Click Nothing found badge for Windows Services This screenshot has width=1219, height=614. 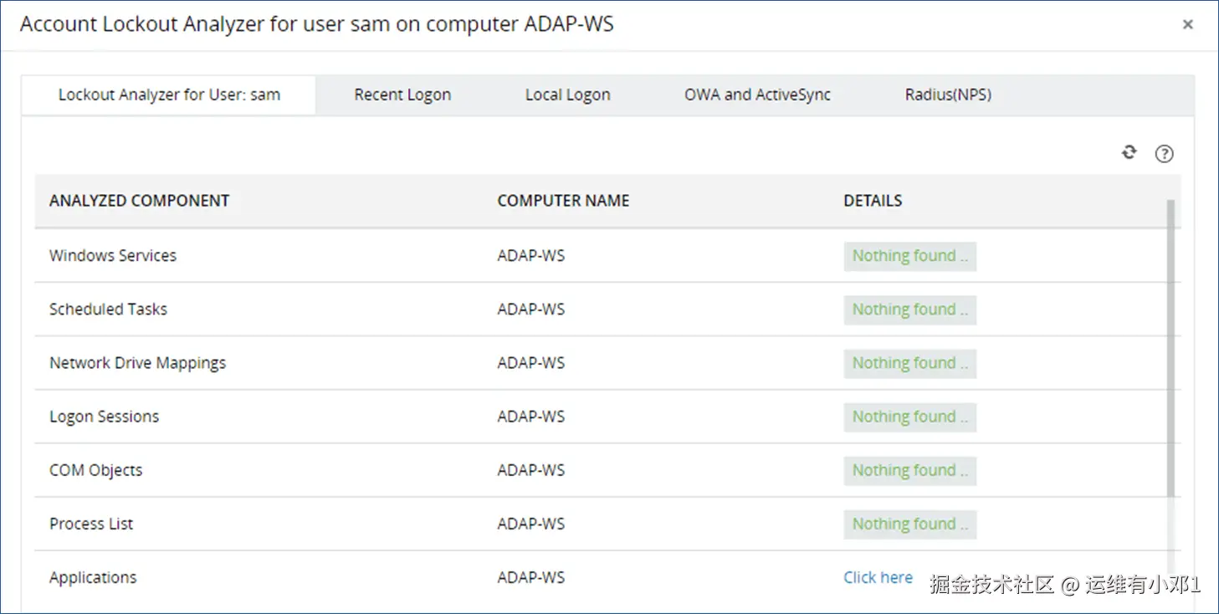(x=909, y=256)
